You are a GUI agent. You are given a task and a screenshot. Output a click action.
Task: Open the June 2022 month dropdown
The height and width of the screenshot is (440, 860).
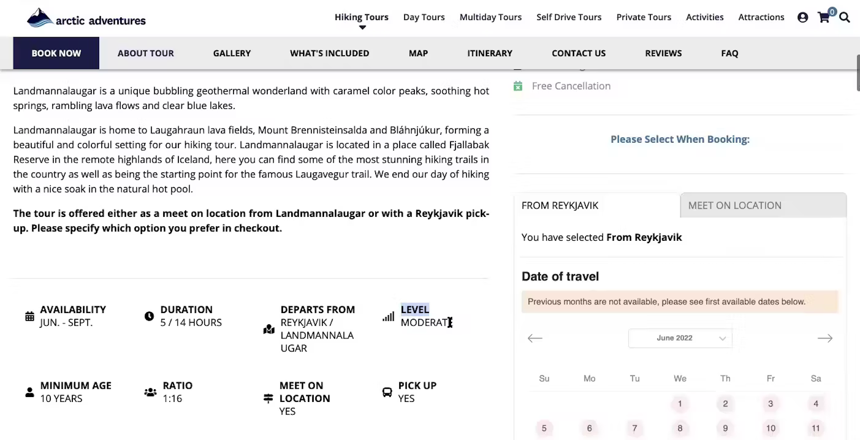click(680, 338)
